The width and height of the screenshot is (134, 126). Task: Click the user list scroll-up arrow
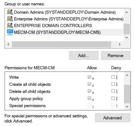[x=127, y=12]
